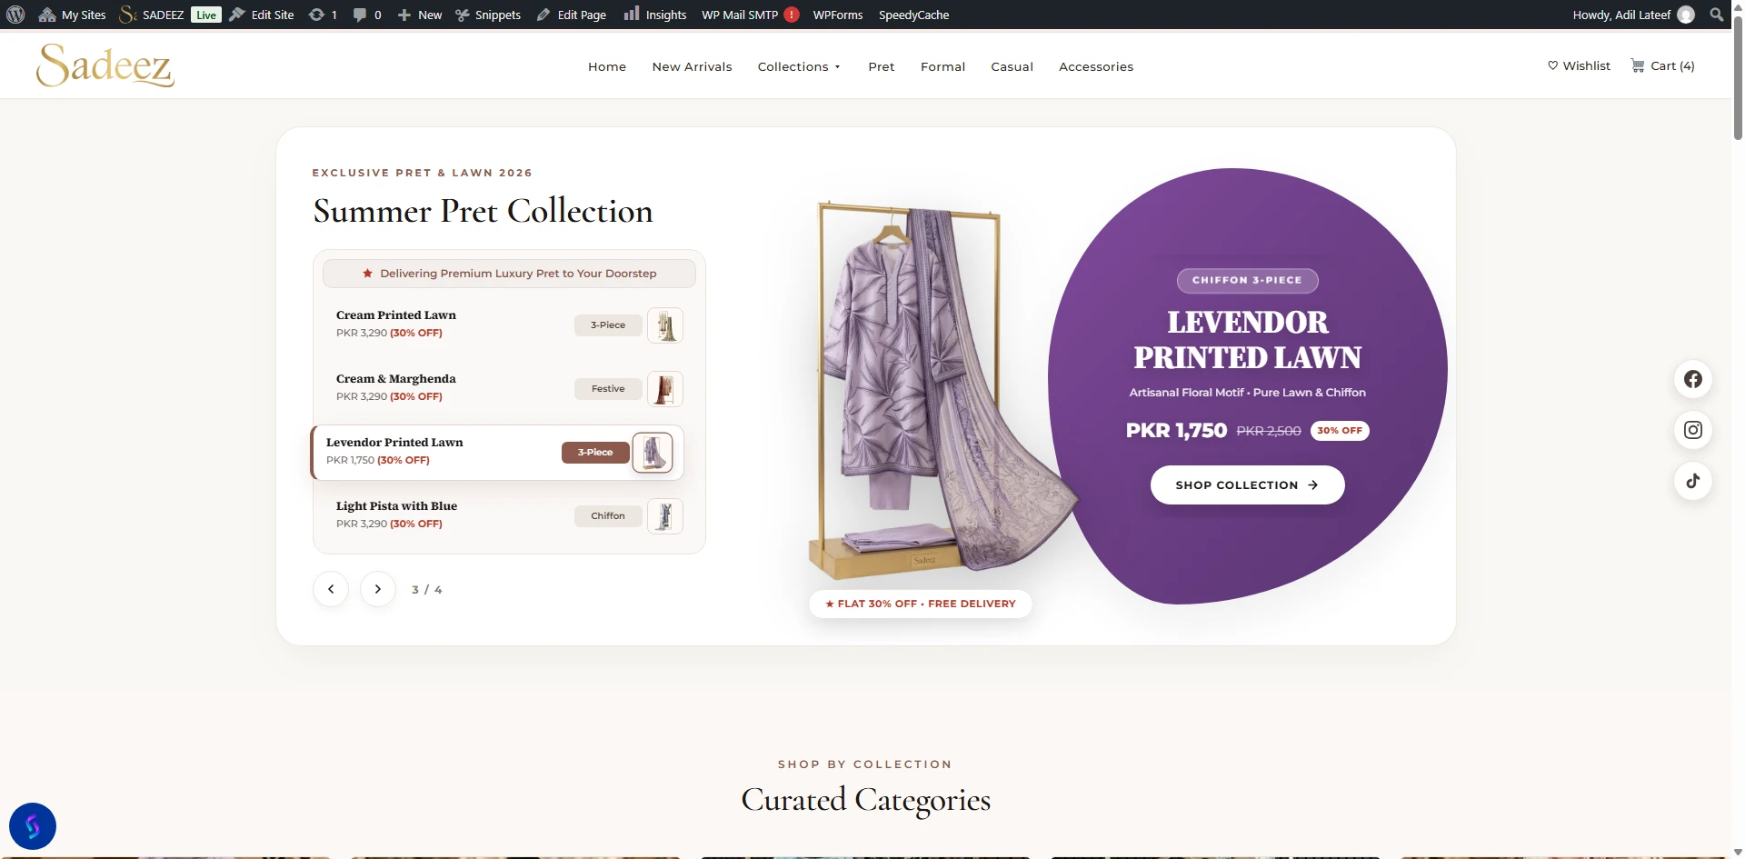The width and height of the screenshot is (1745, 859).
Task: Click the WP Mail SMTP alert badge
Action: (792, 15)
